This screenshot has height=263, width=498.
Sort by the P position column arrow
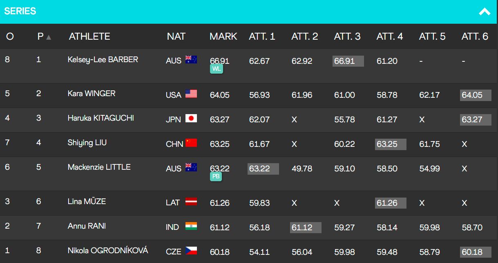[49, 37]
